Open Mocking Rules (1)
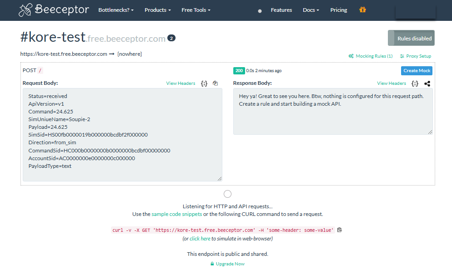 point(371,56)
